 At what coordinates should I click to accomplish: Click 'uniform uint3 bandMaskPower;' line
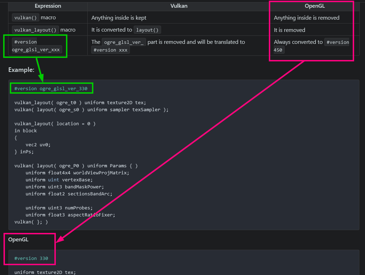point(65,187)
